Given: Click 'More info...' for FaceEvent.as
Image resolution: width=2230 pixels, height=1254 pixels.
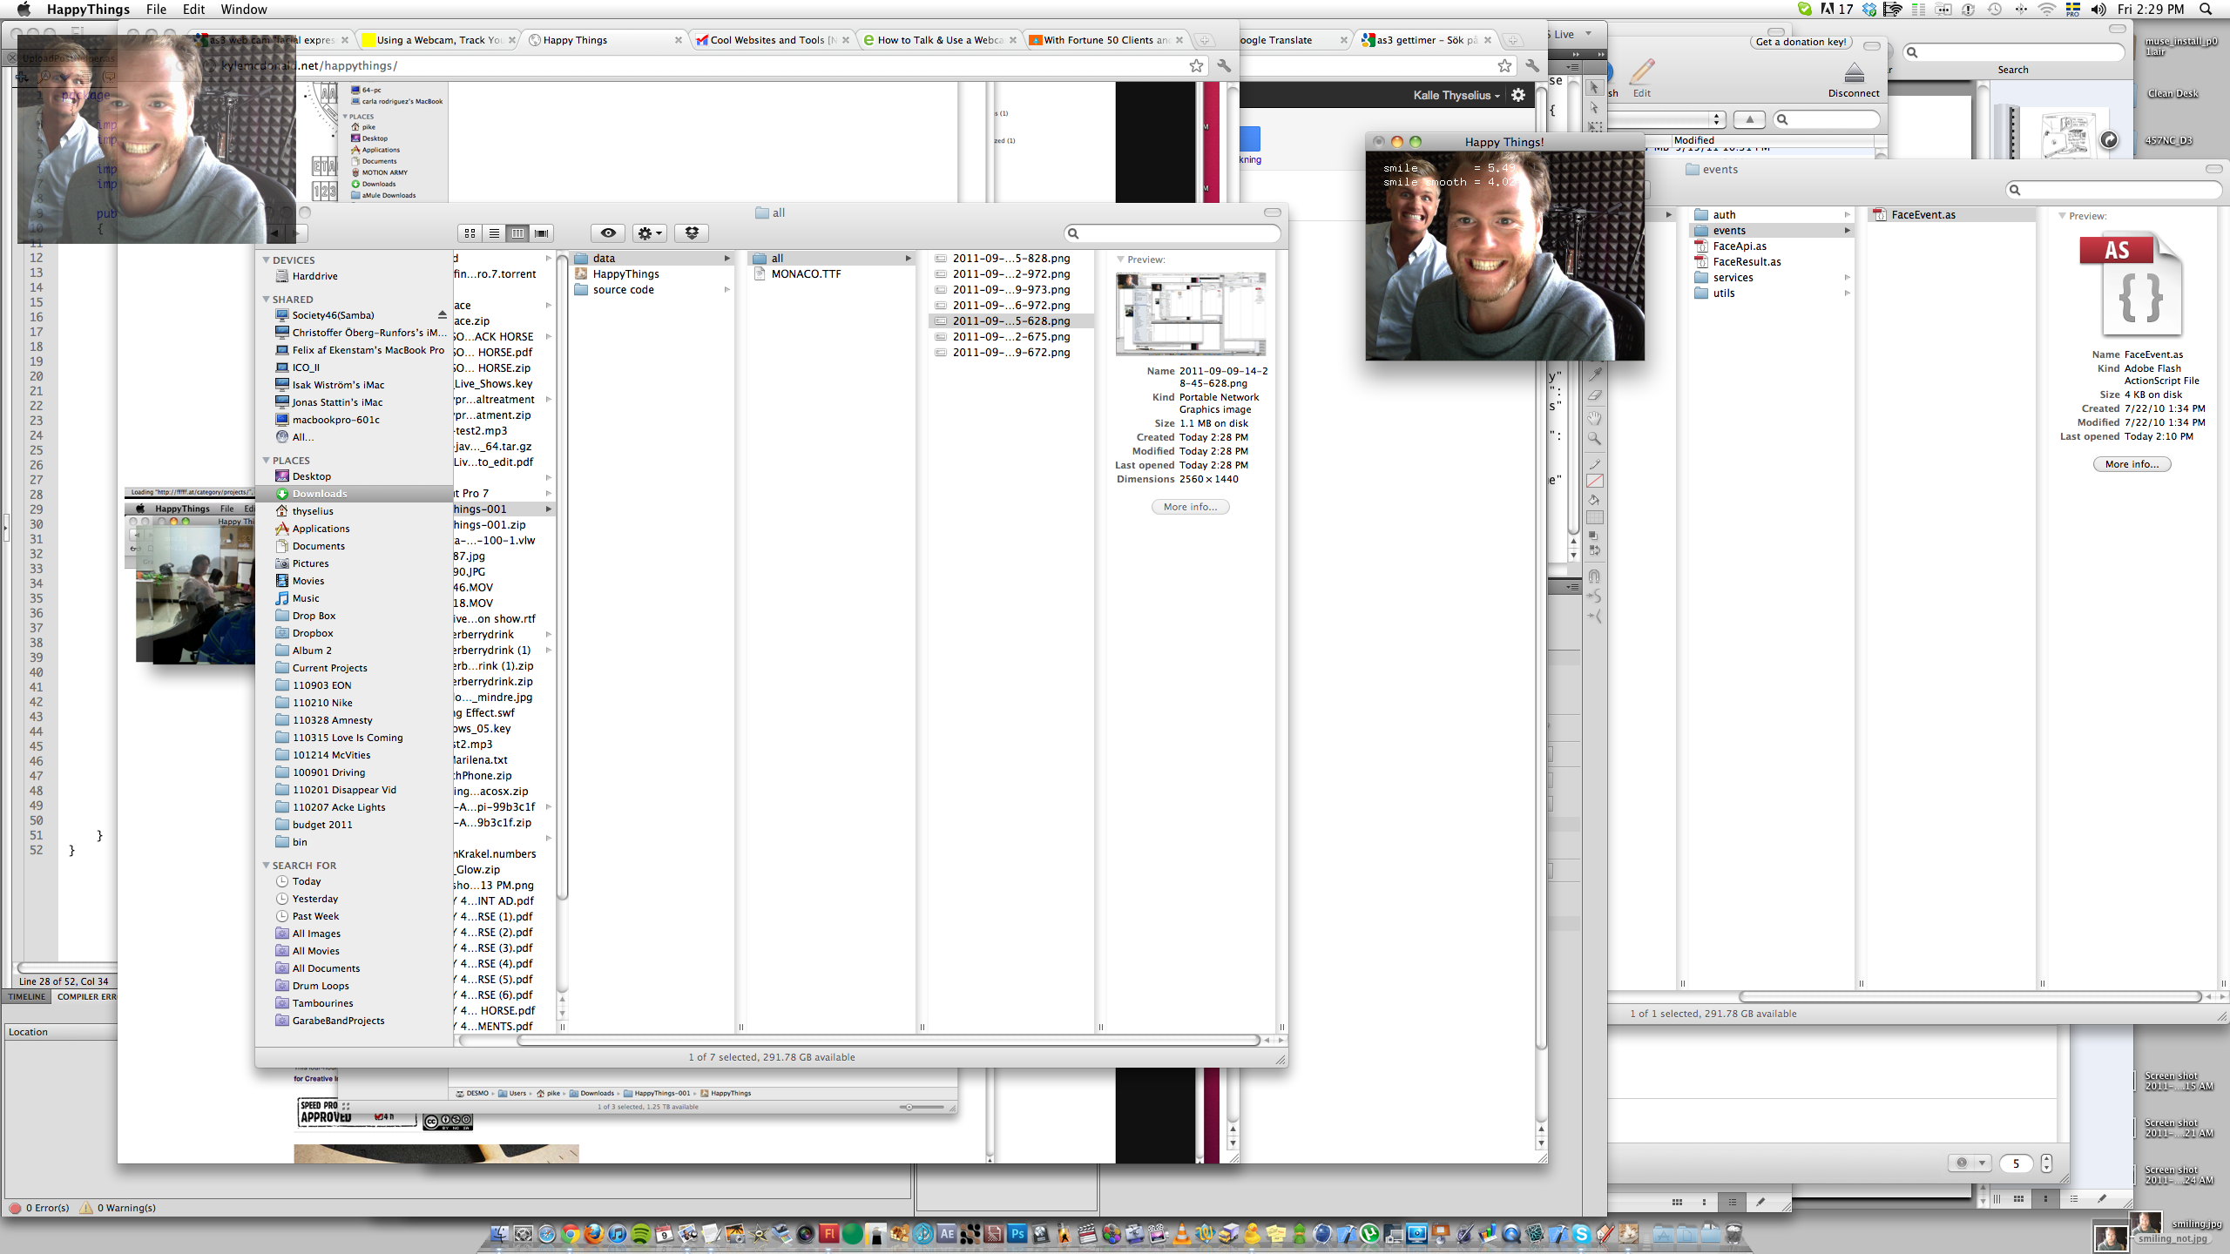Looking at the screenshot, I should (x=2132, y=464).
